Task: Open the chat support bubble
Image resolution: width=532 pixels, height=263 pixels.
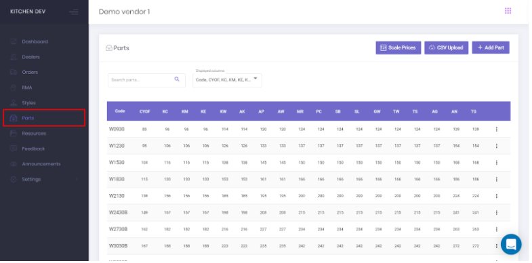Action: 510,244
